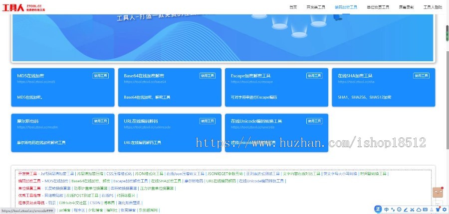Open the CSS压缩格式化 footer link
This screenshot has width=449, height=214.
tap(119, 173)
